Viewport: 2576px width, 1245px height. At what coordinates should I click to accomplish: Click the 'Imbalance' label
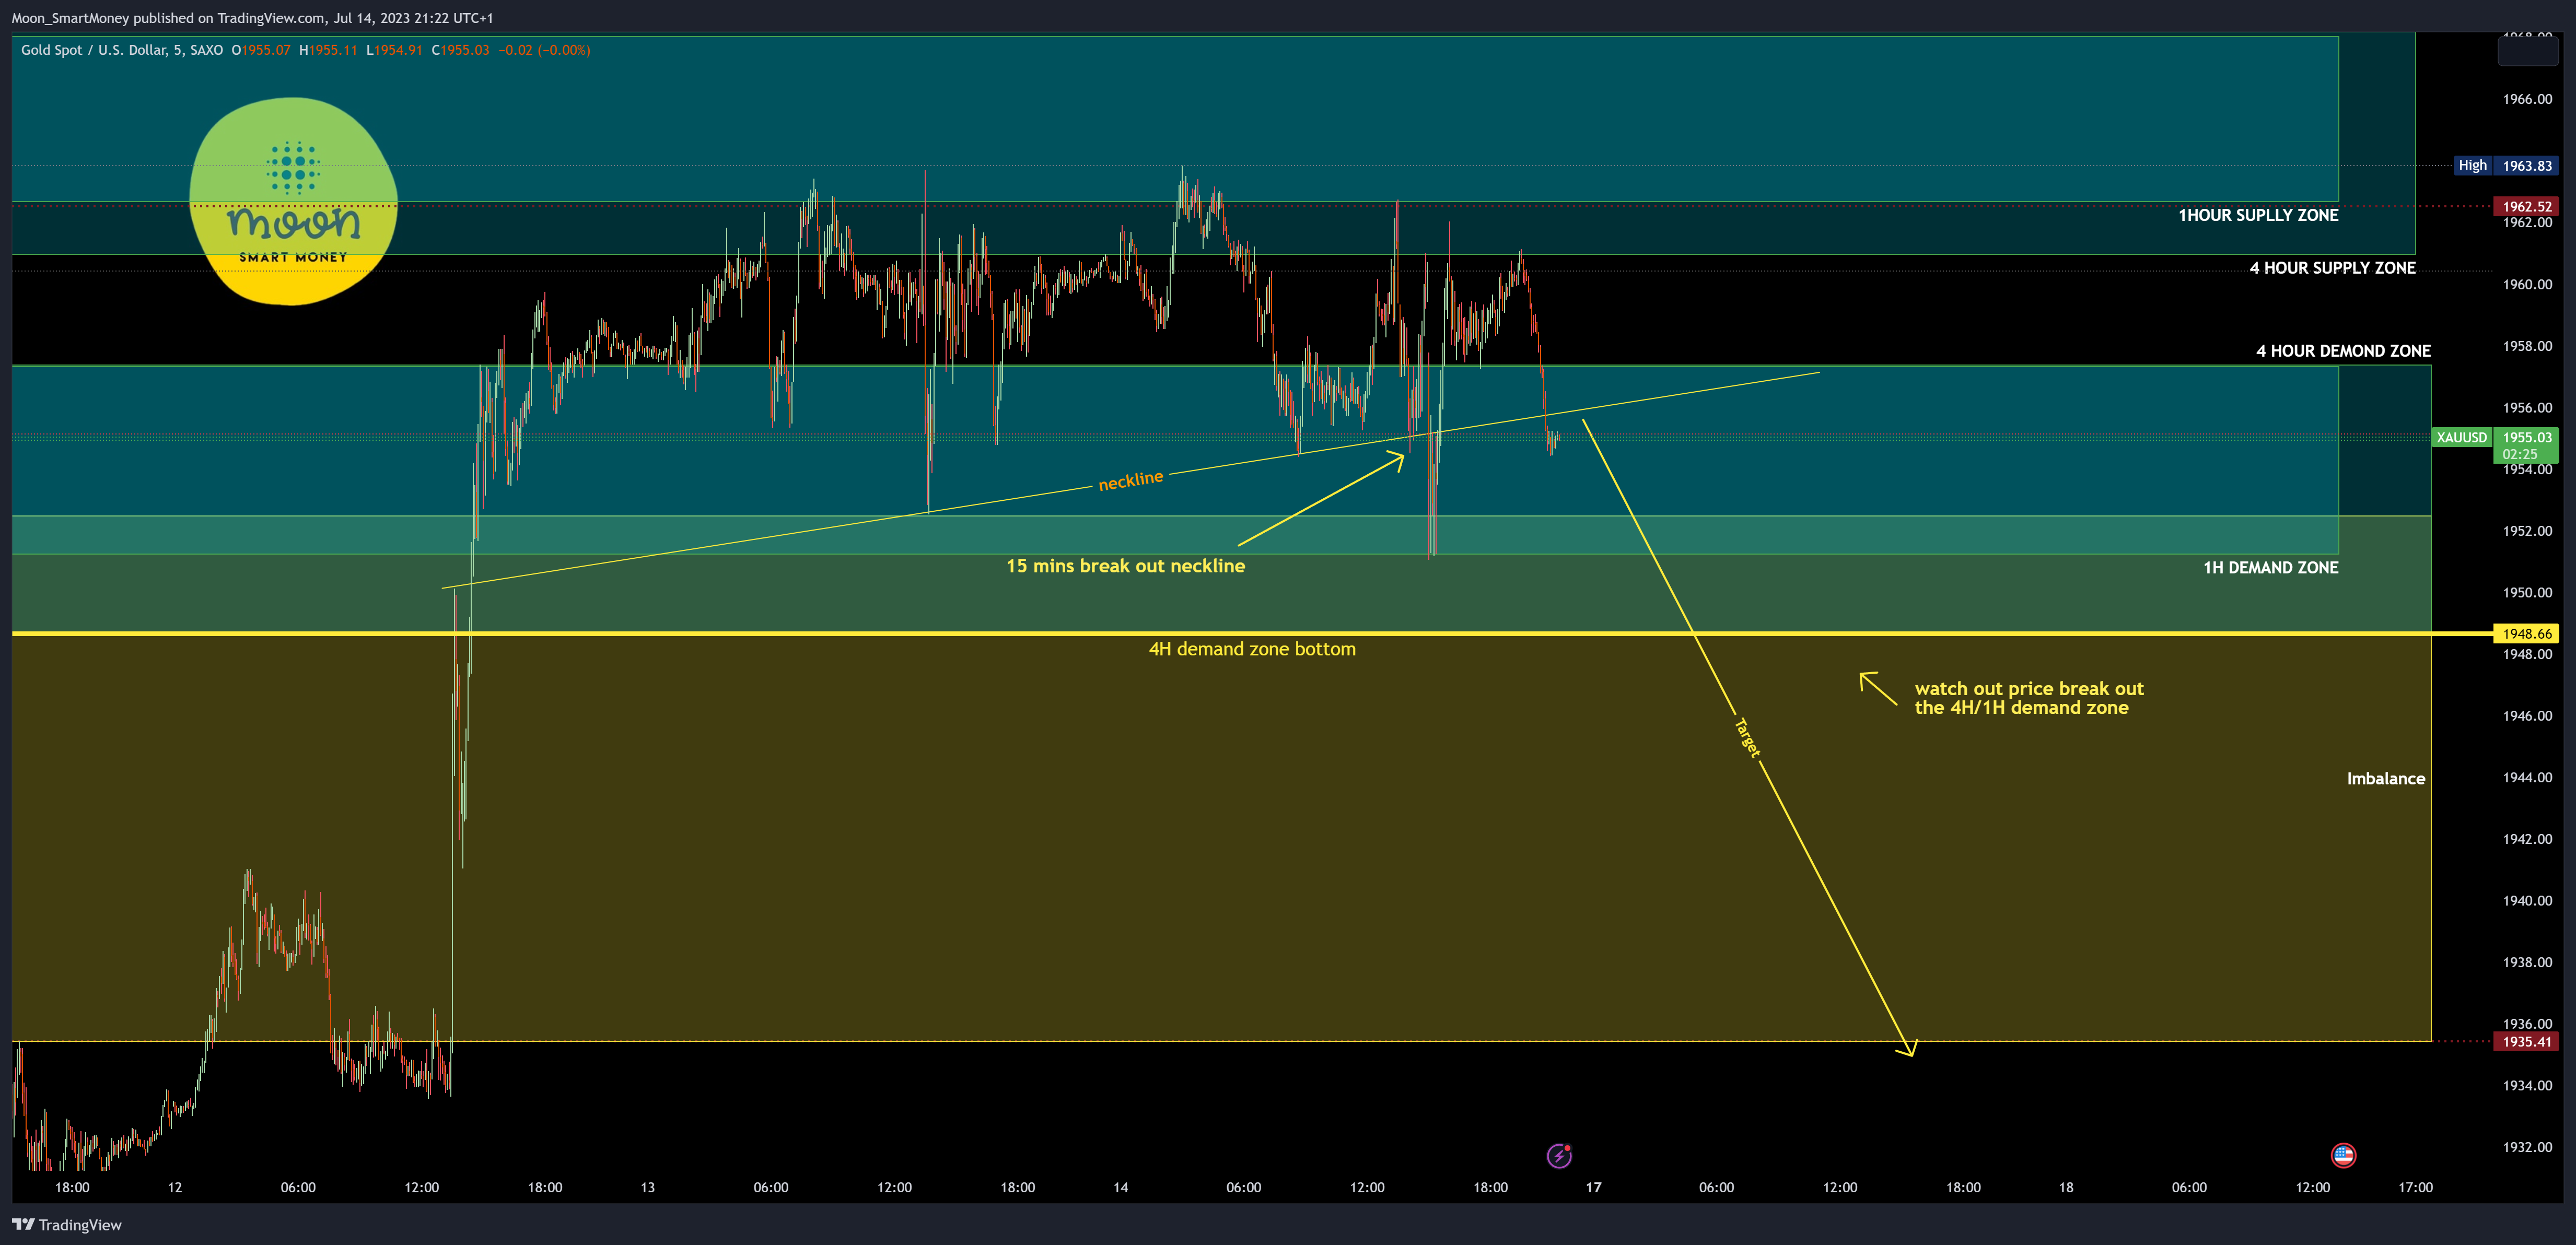pyautogui.click(x=2385, y=779)
